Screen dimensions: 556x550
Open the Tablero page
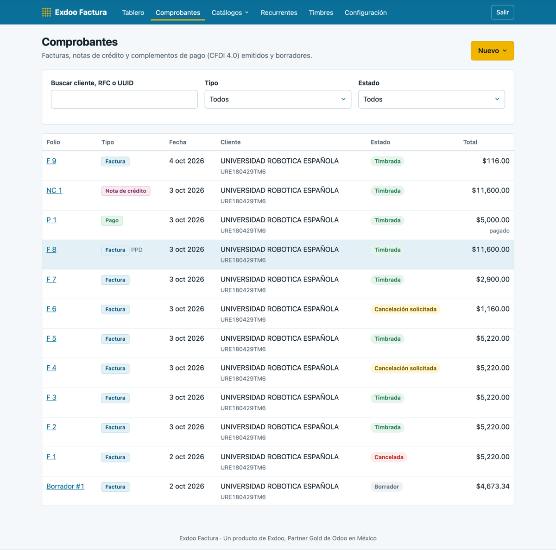pos(133,12)
